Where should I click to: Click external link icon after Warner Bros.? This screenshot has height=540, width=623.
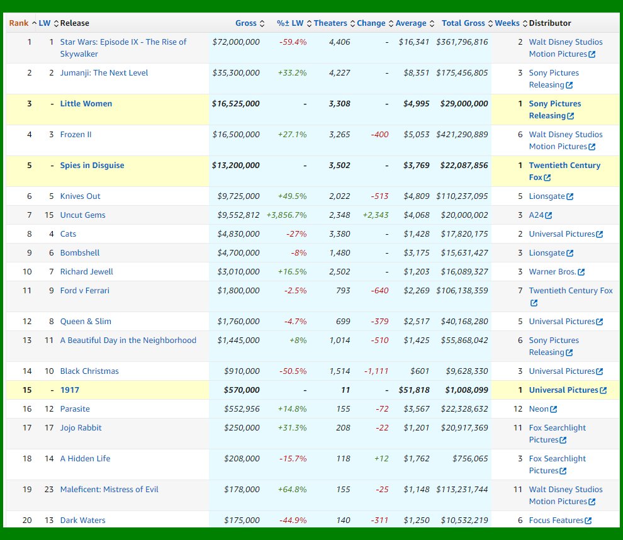tap(581, 272)
